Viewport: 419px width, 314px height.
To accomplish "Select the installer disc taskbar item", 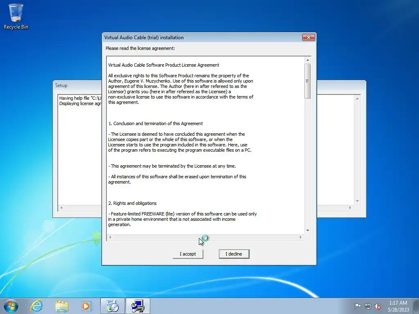I will pyautogui.click(x=113, y=306).
